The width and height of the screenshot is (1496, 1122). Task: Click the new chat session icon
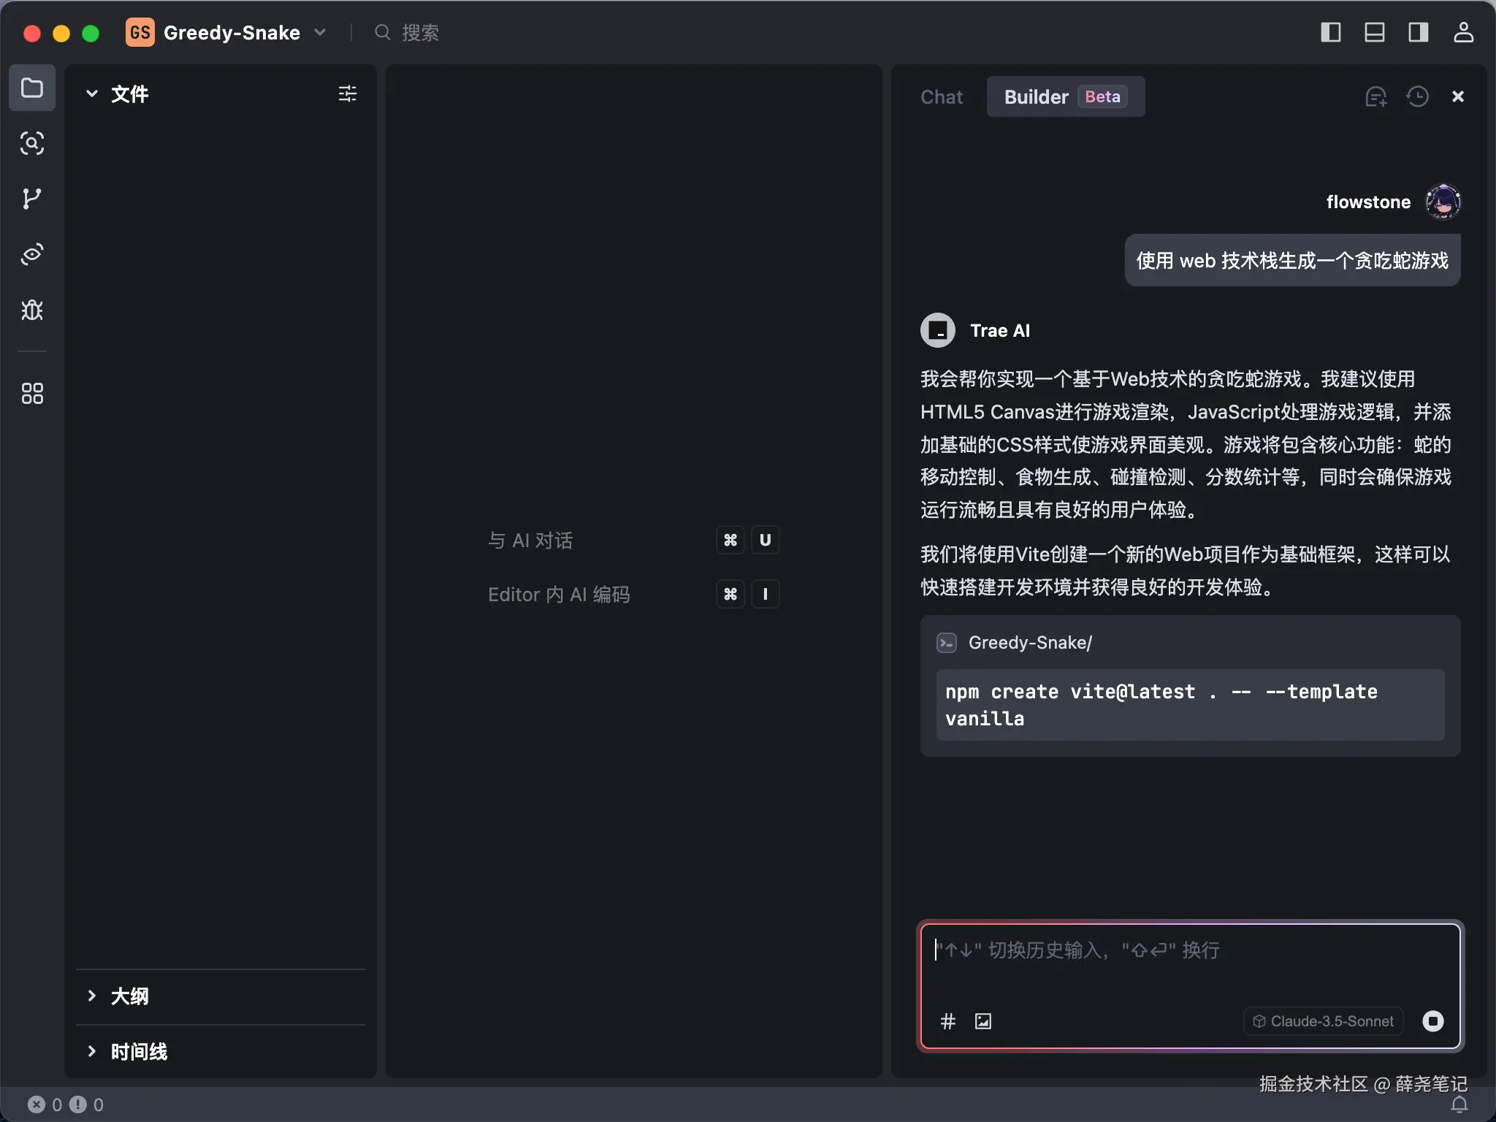tap(1375, 96)
